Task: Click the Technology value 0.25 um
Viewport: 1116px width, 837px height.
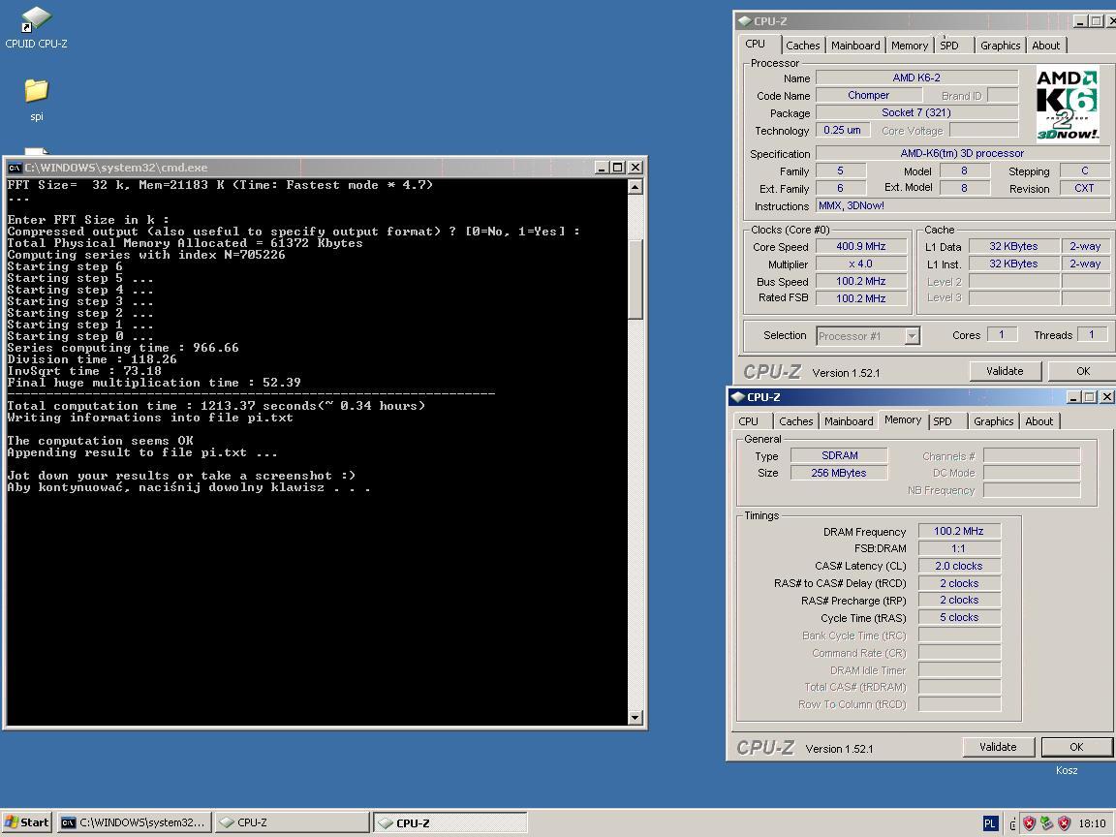Action: [842, 130]
